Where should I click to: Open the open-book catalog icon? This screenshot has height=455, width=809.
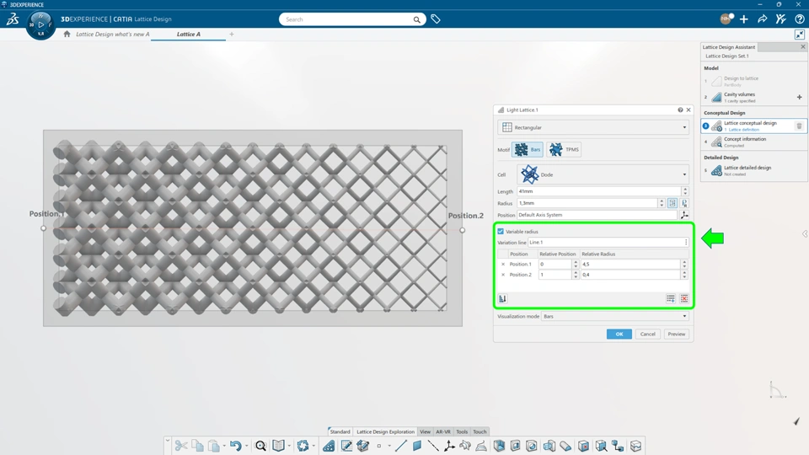pyautogui.click(x=279, y=446)
